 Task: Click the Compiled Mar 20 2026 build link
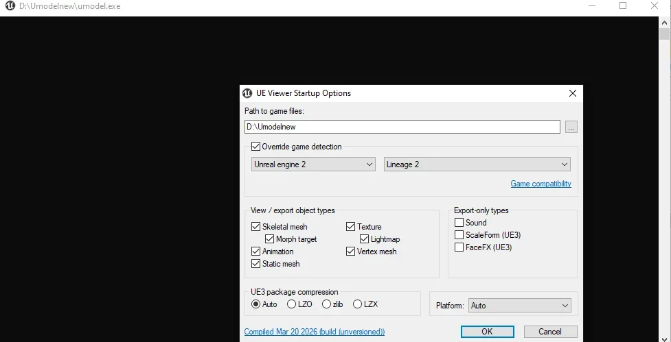314,332
